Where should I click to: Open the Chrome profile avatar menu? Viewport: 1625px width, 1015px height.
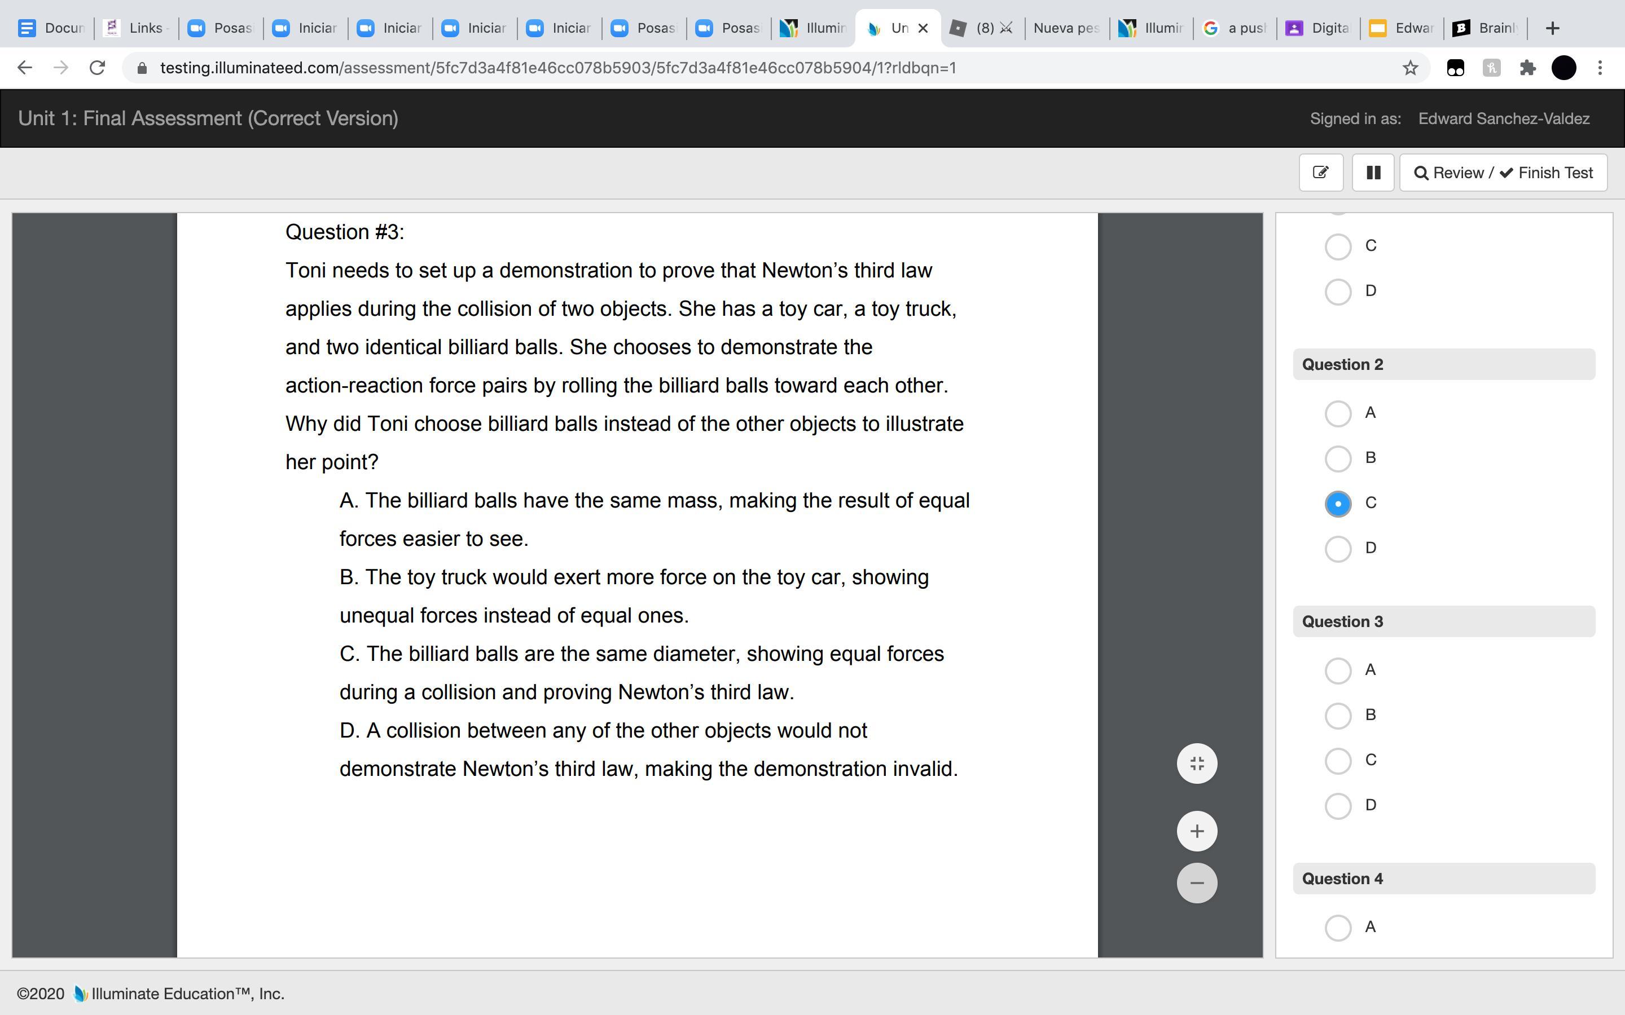coord(1564,68)
